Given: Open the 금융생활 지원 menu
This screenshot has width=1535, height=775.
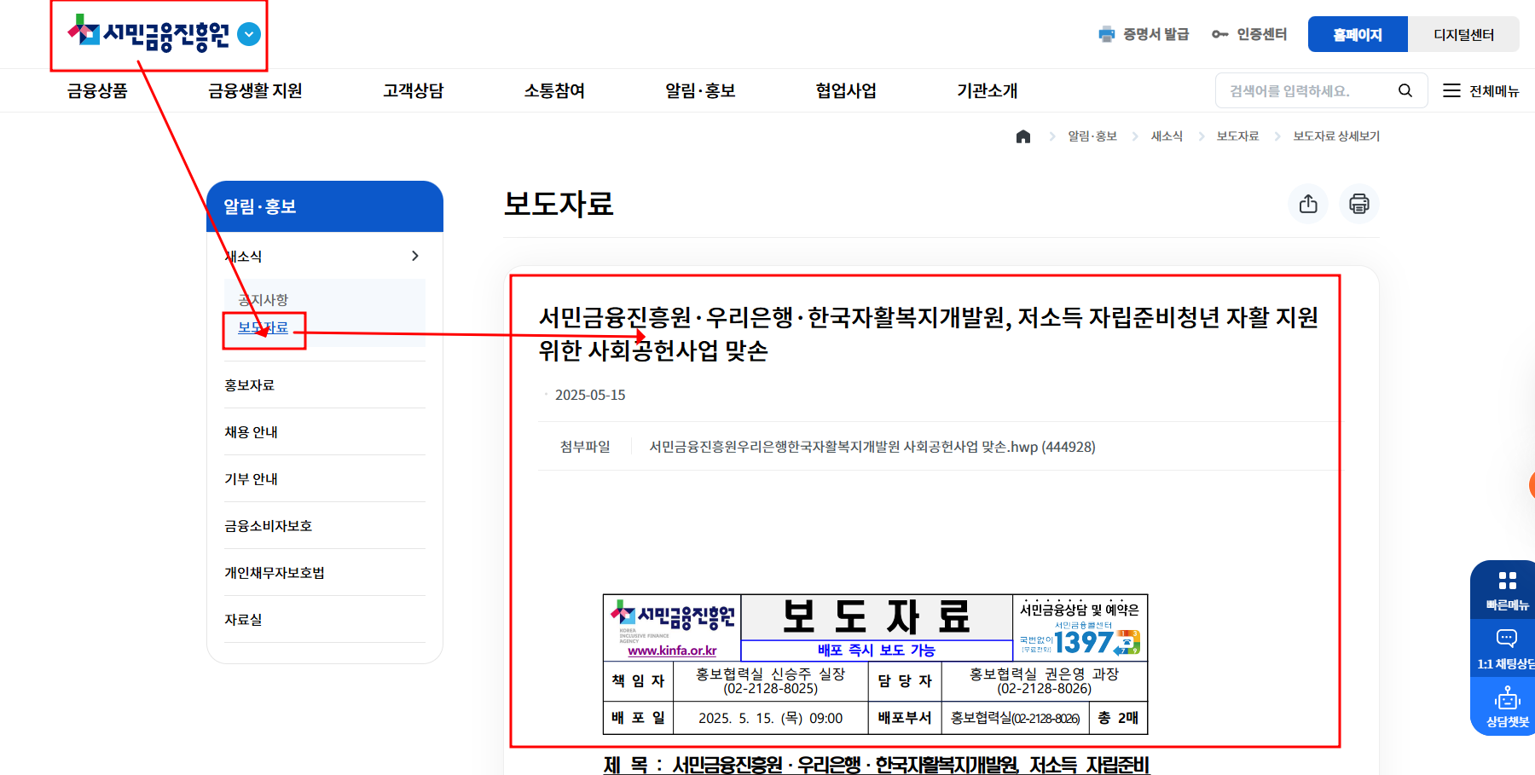Looking at the screenshot, I should tap(255, 90).
